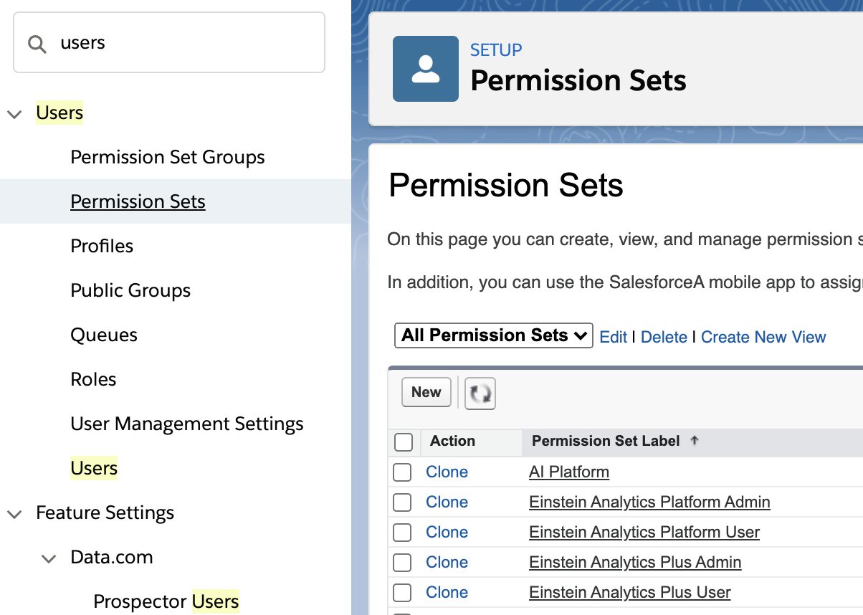Open the Users item under Users section

pos(94,468)
